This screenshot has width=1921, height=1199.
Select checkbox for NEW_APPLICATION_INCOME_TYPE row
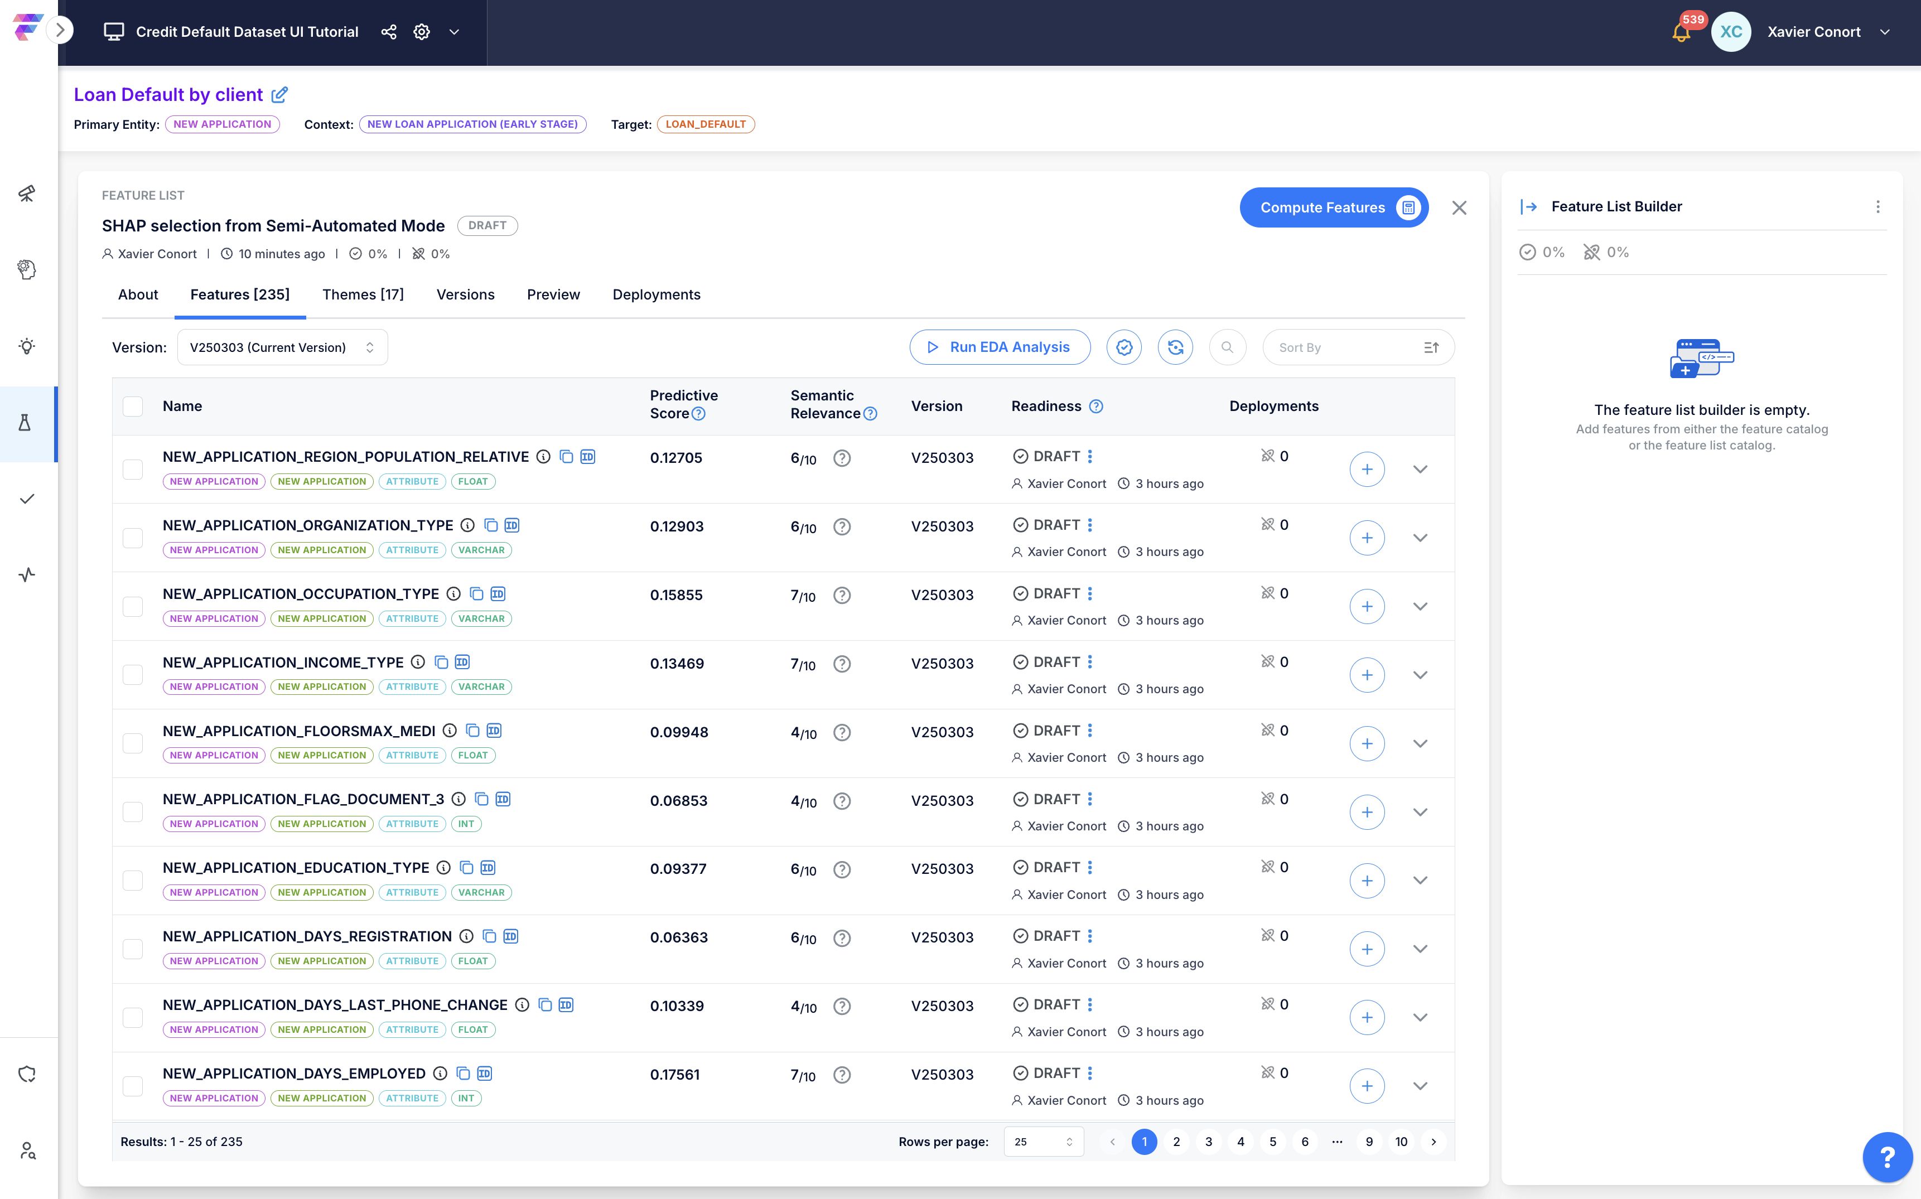pyautogui.click(x=132, y=675)
